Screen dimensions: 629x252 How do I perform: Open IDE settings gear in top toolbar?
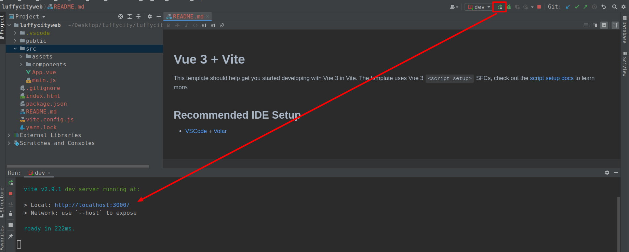pos(624,7)
